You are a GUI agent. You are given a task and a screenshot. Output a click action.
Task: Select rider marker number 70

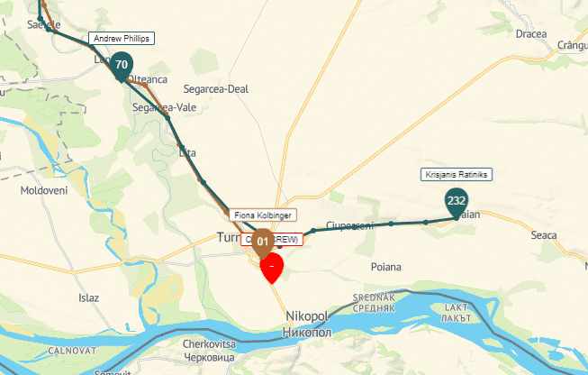point(122,67)
